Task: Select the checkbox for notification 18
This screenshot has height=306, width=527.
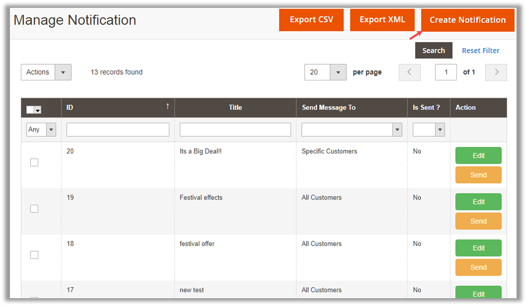Action: pos(34,255)
